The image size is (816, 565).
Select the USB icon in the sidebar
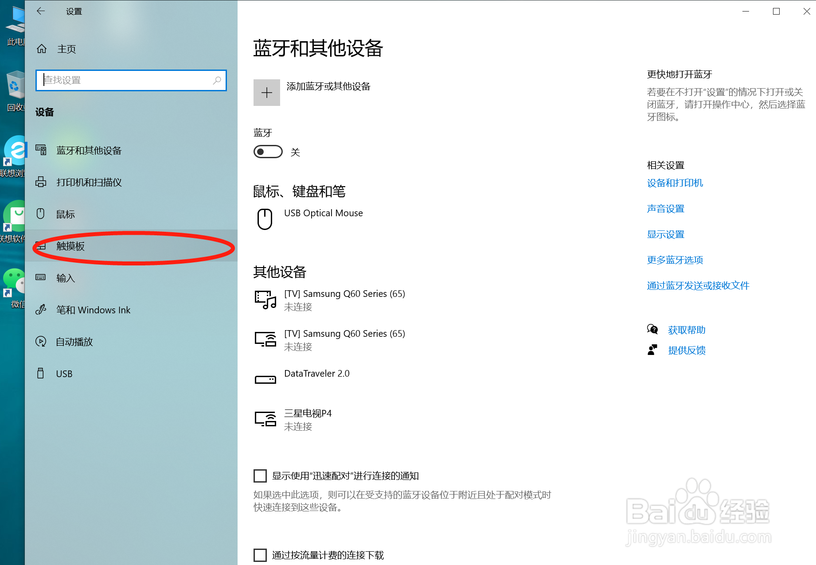41,374
